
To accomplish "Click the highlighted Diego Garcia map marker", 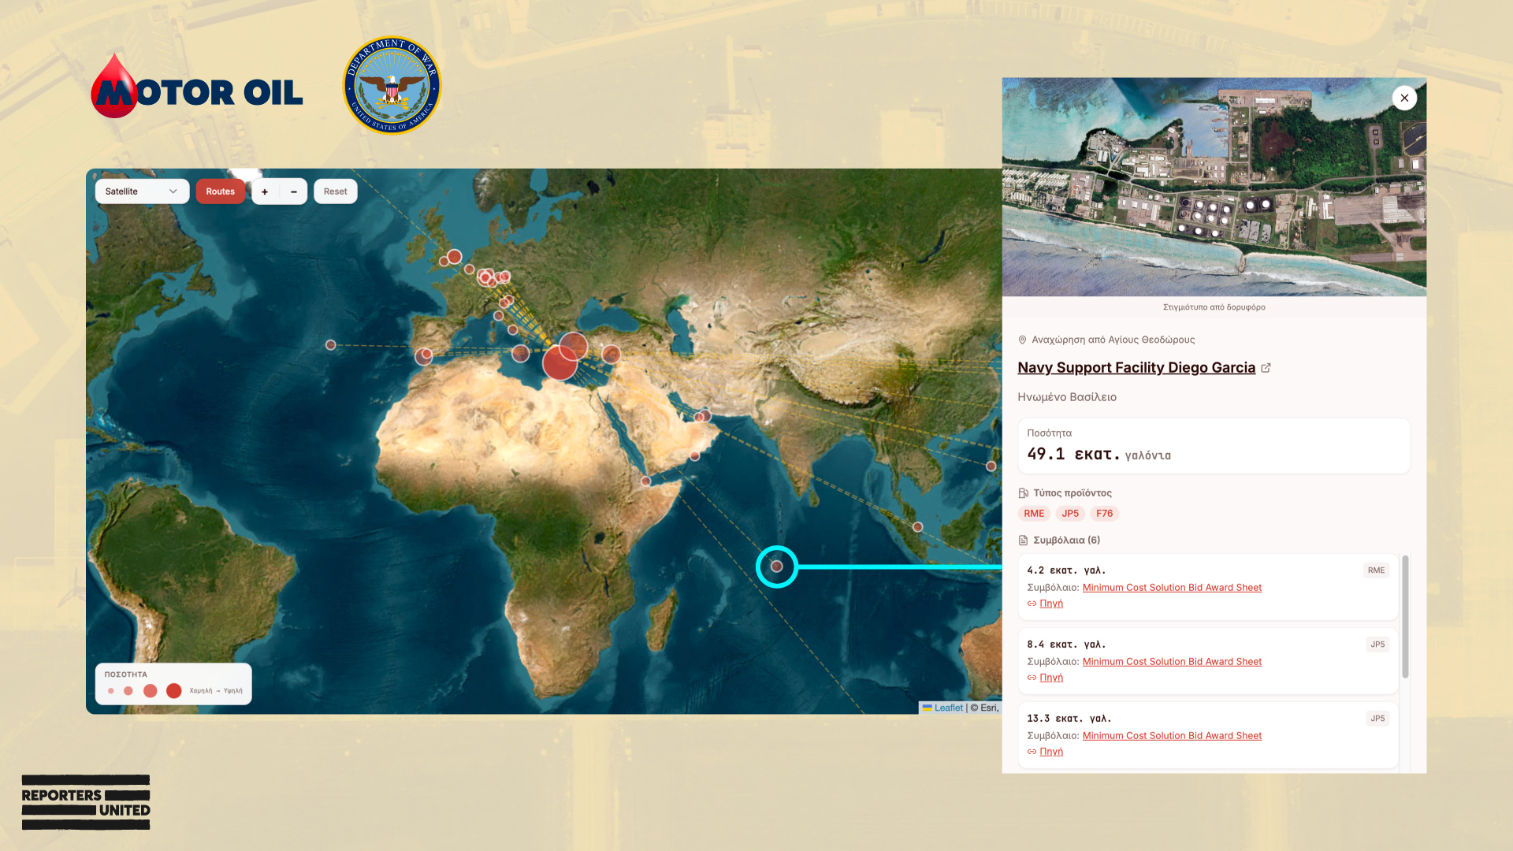I will [x=777, y=567].
